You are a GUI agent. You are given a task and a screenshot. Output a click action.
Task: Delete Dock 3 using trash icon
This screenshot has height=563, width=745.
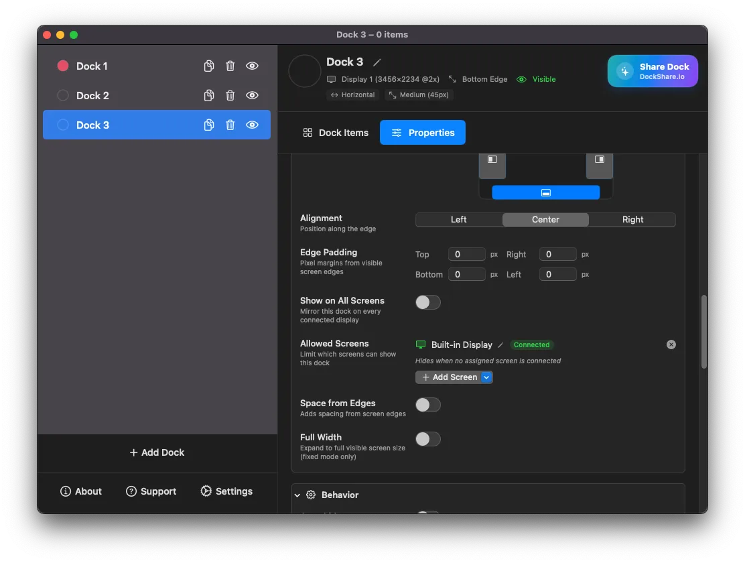(230, 125)
